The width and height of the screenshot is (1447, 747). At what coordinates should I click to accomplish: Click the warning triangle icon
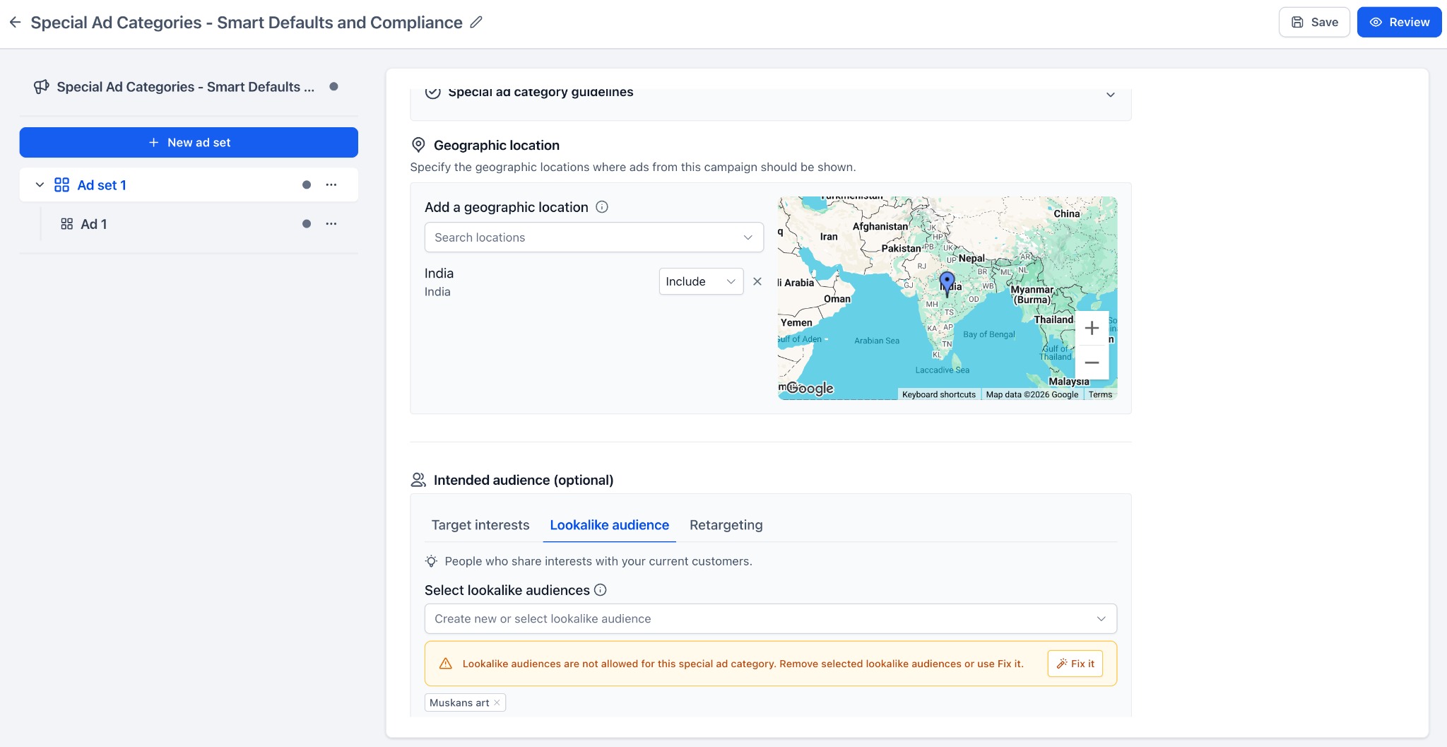445,664
